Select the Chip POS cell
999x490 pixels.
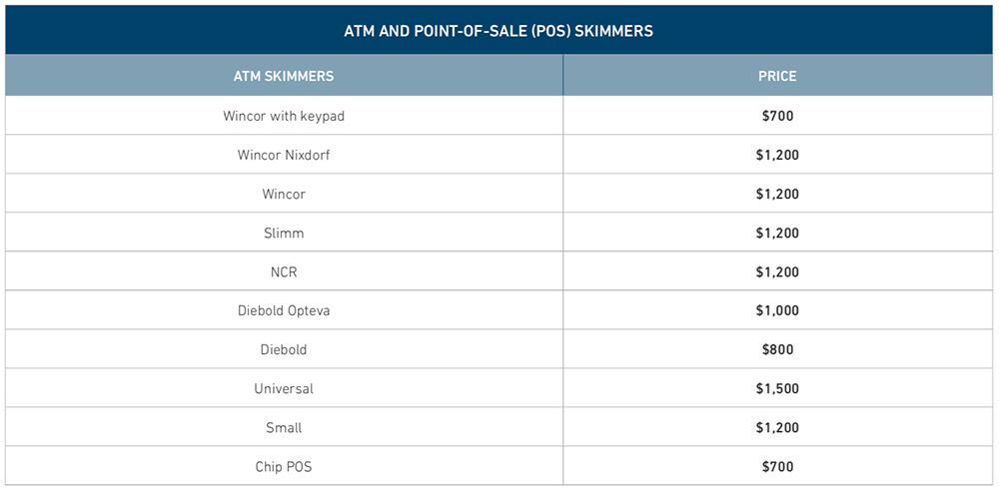click(x=284, y=466)
